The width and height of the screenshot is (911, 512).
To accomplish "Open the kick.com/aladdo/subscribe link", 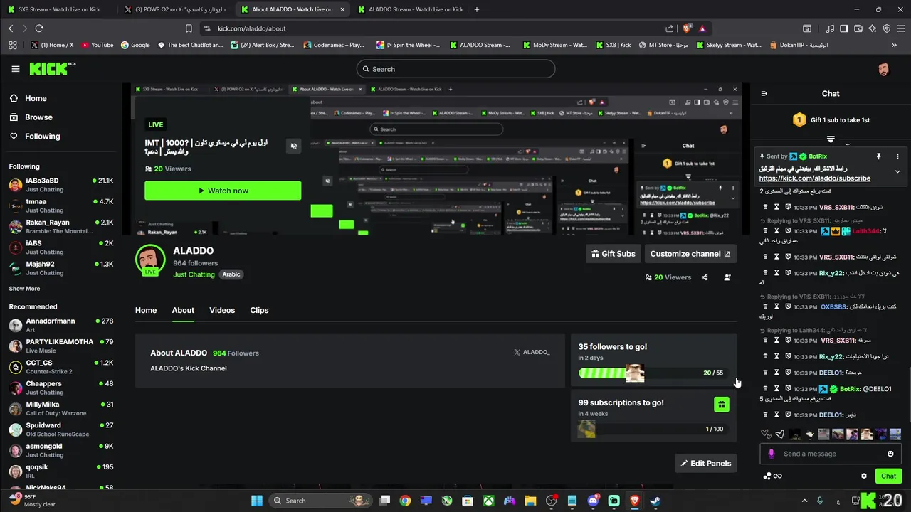I will [x=814, y=178].
